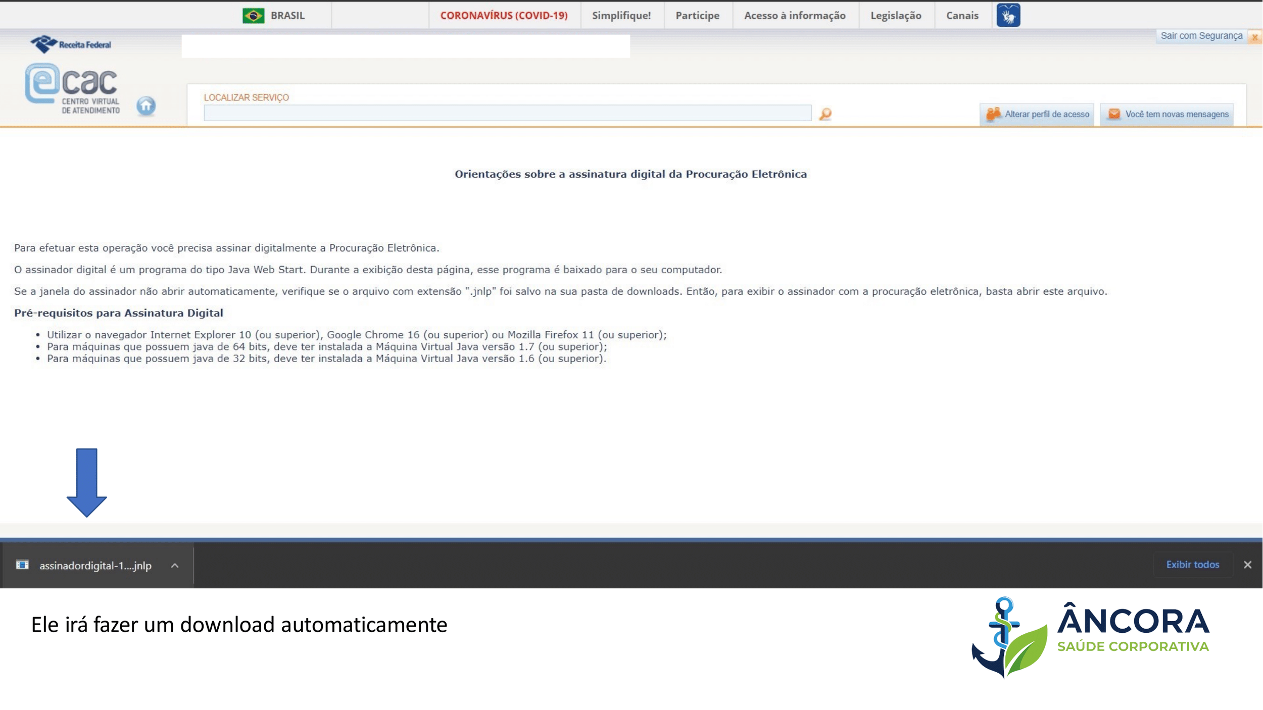Click the e-CAC Centro Virtual logo

click(x=72, y=88)
